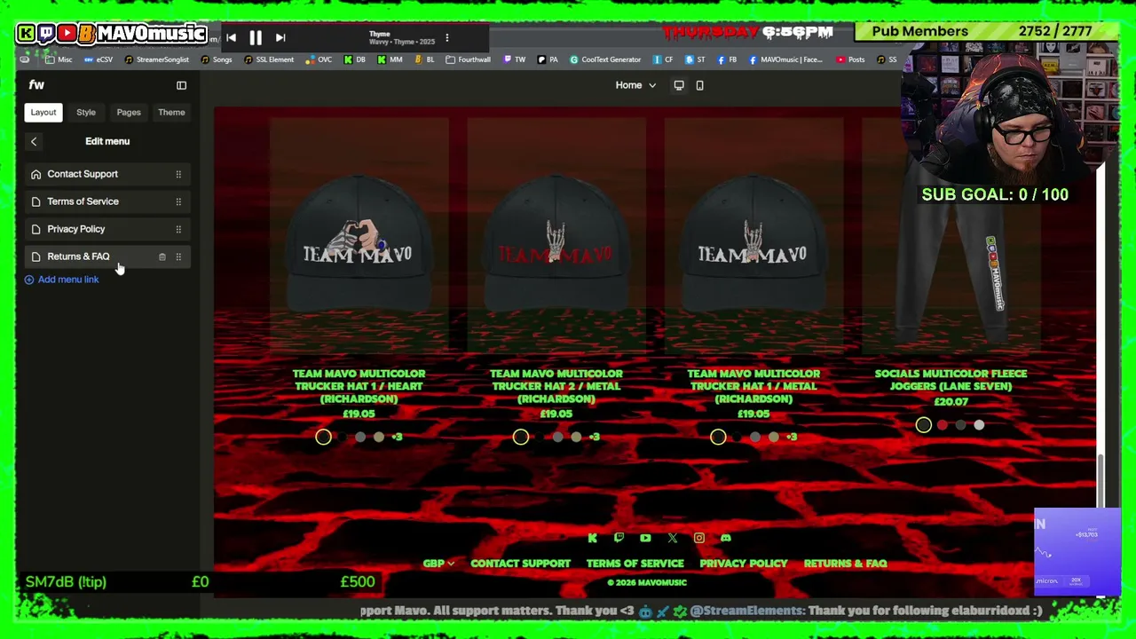Open the SSL Element bookmark
The image size is (1136, 639).
[269, 59]
